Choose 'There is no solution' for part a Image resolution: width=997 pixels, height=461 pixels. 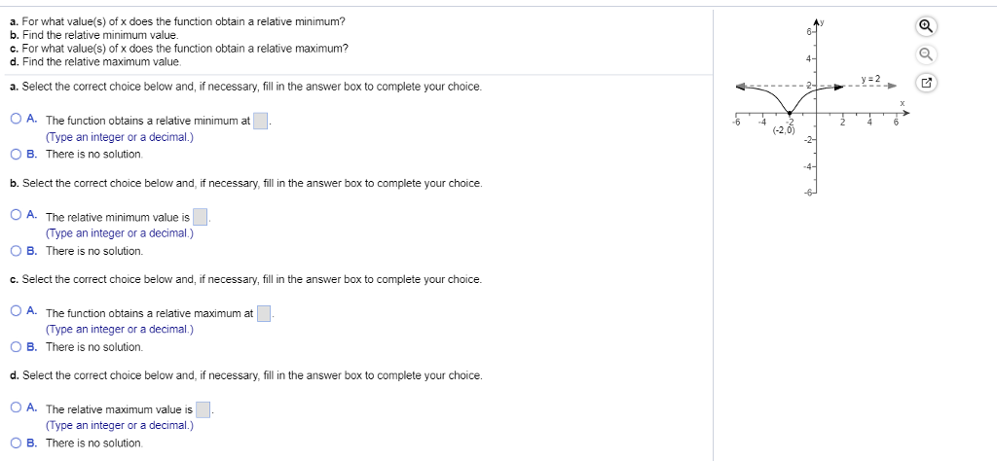tap(16, 154)
